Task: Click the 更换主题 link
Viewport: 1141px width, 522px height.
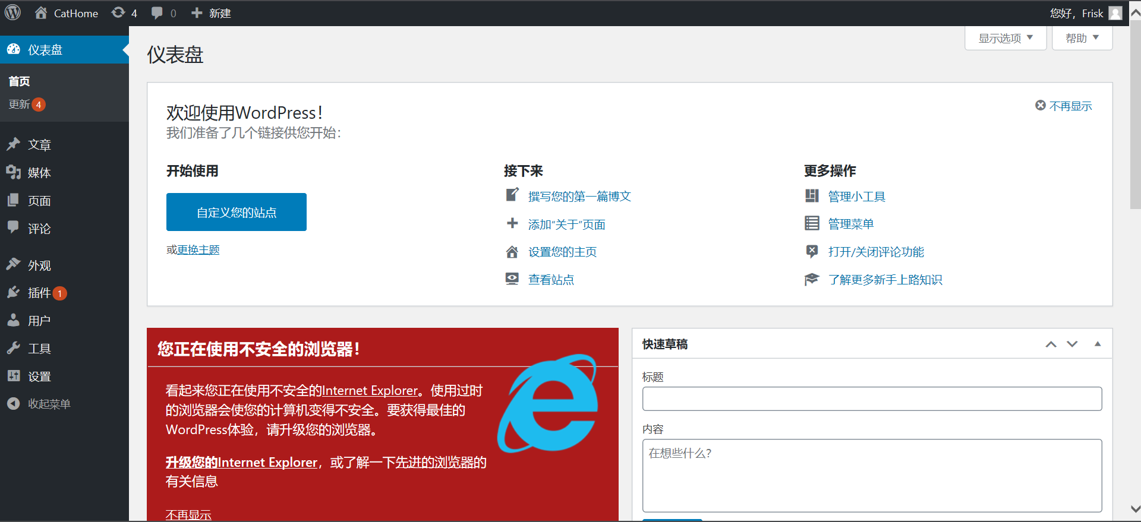Action: (x=198, y=250)
